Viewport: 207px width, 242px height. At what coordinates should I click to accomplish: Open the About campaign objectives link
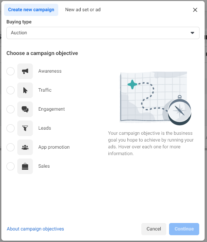[35, 229]
